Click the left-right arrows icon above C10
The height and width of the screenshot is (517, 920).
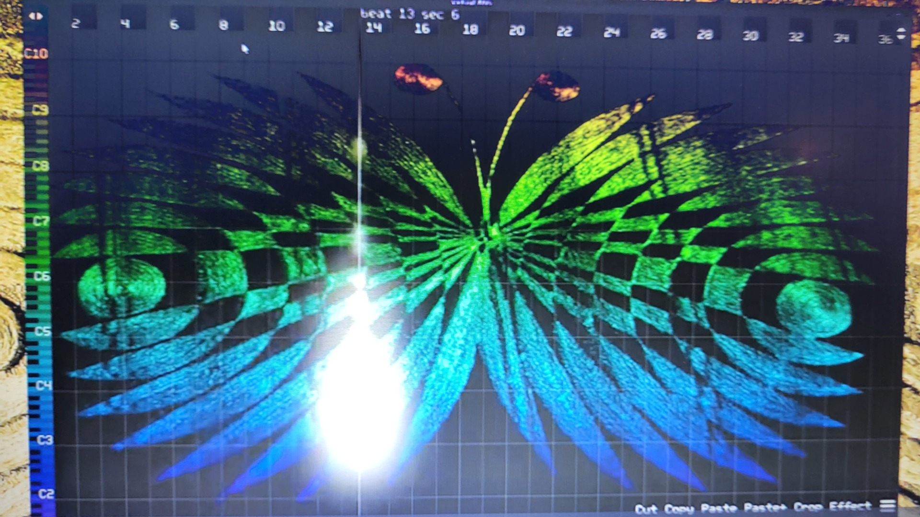tap(36, 16)
